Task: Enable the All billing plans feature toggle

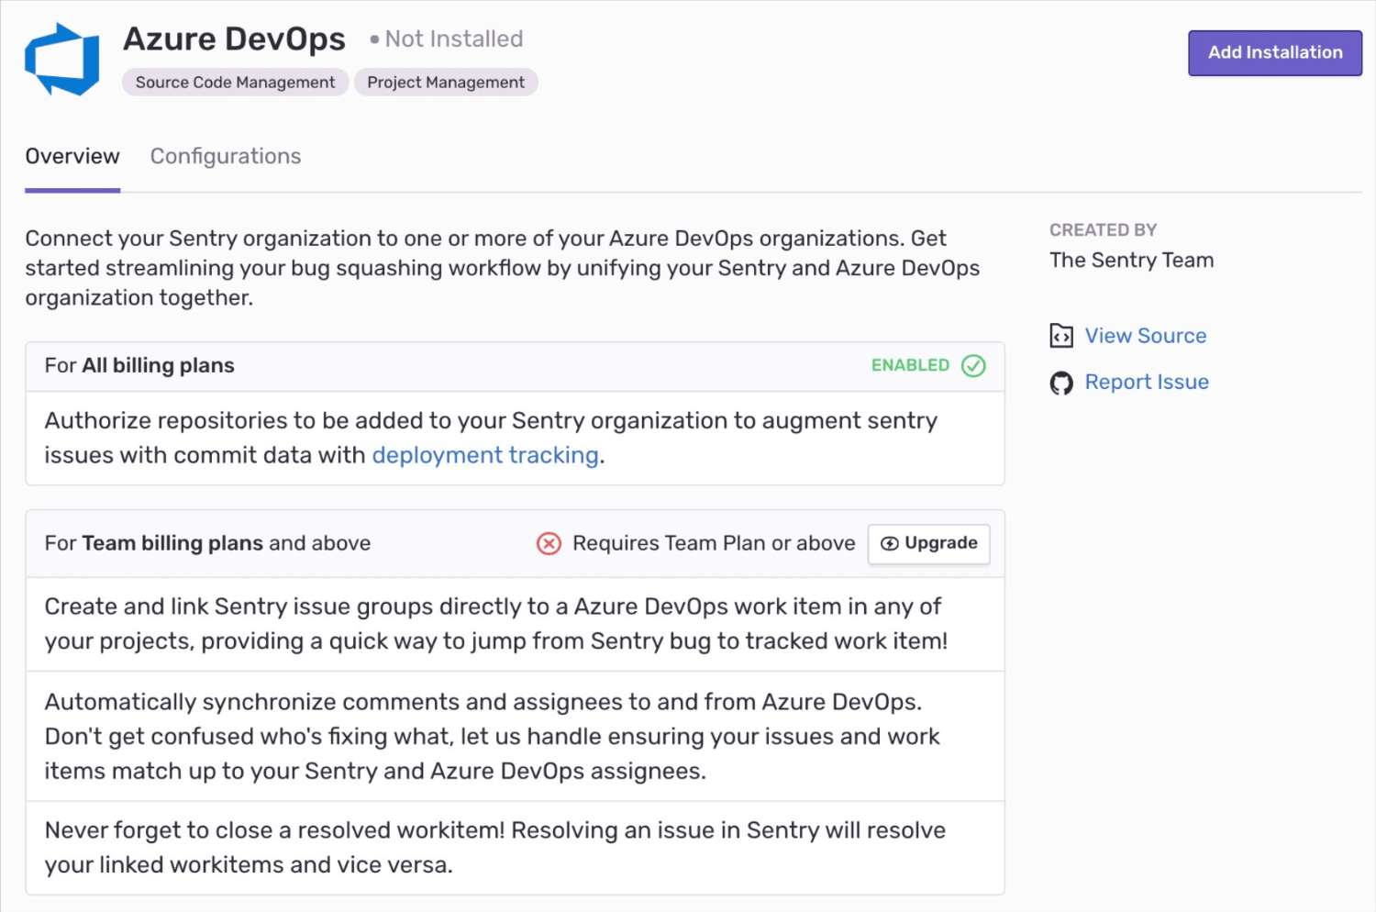Action: 927,365
